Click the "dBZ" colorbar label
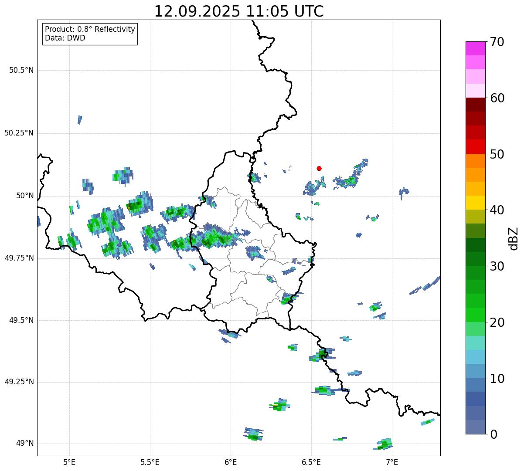524x471 pixels. click(x=514, y=238)
